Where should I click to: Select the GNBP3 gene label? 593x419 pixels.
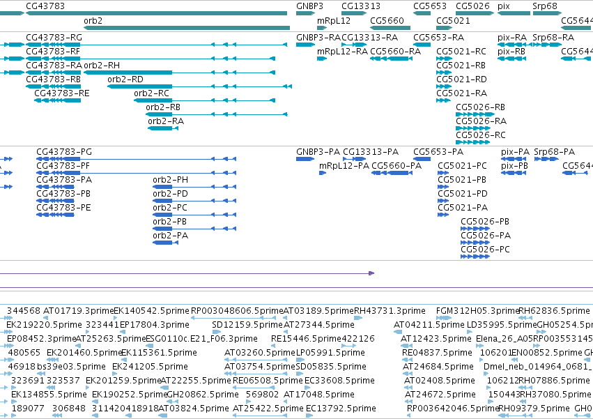tap(309, 6)
